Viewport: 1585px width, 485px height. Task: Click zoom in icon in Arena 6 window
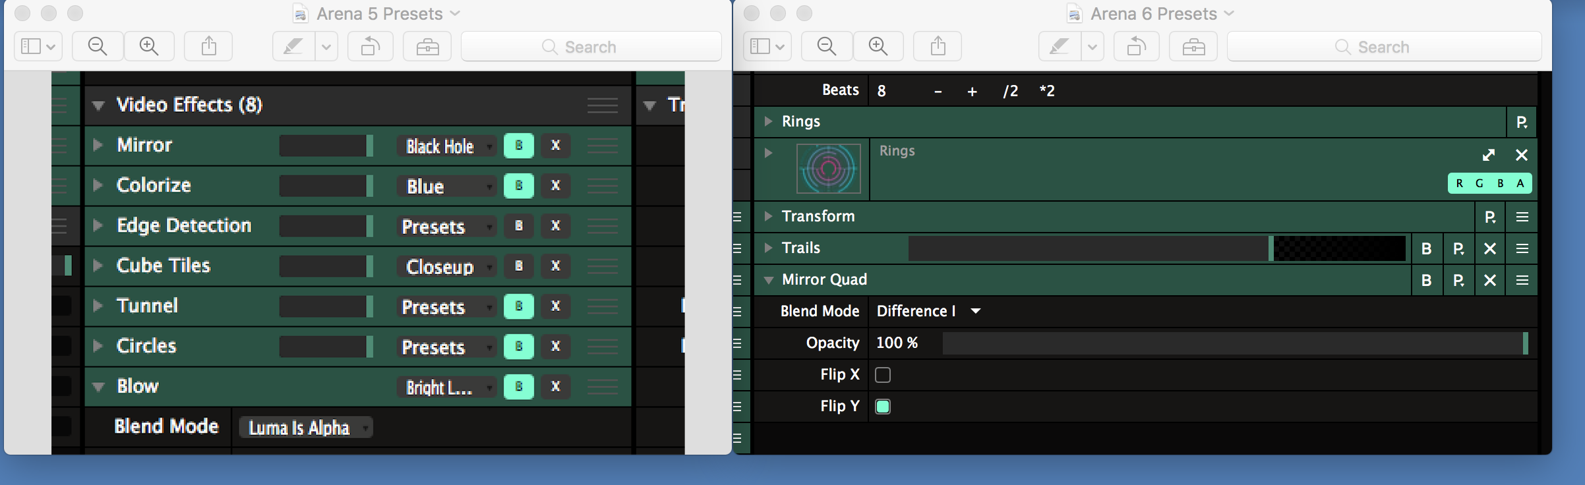[878, 46]
